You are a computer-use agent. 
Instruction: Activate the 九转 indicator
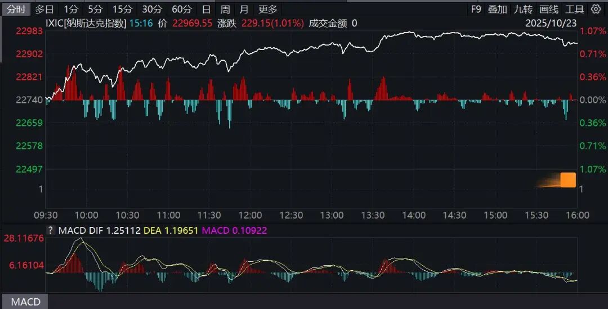coord(523,9)
